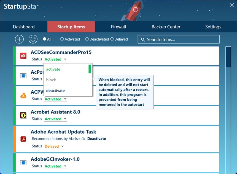Click the rocket logo in header
The image size is (237, 174).
pyautogui.click(x=133, y=11)
